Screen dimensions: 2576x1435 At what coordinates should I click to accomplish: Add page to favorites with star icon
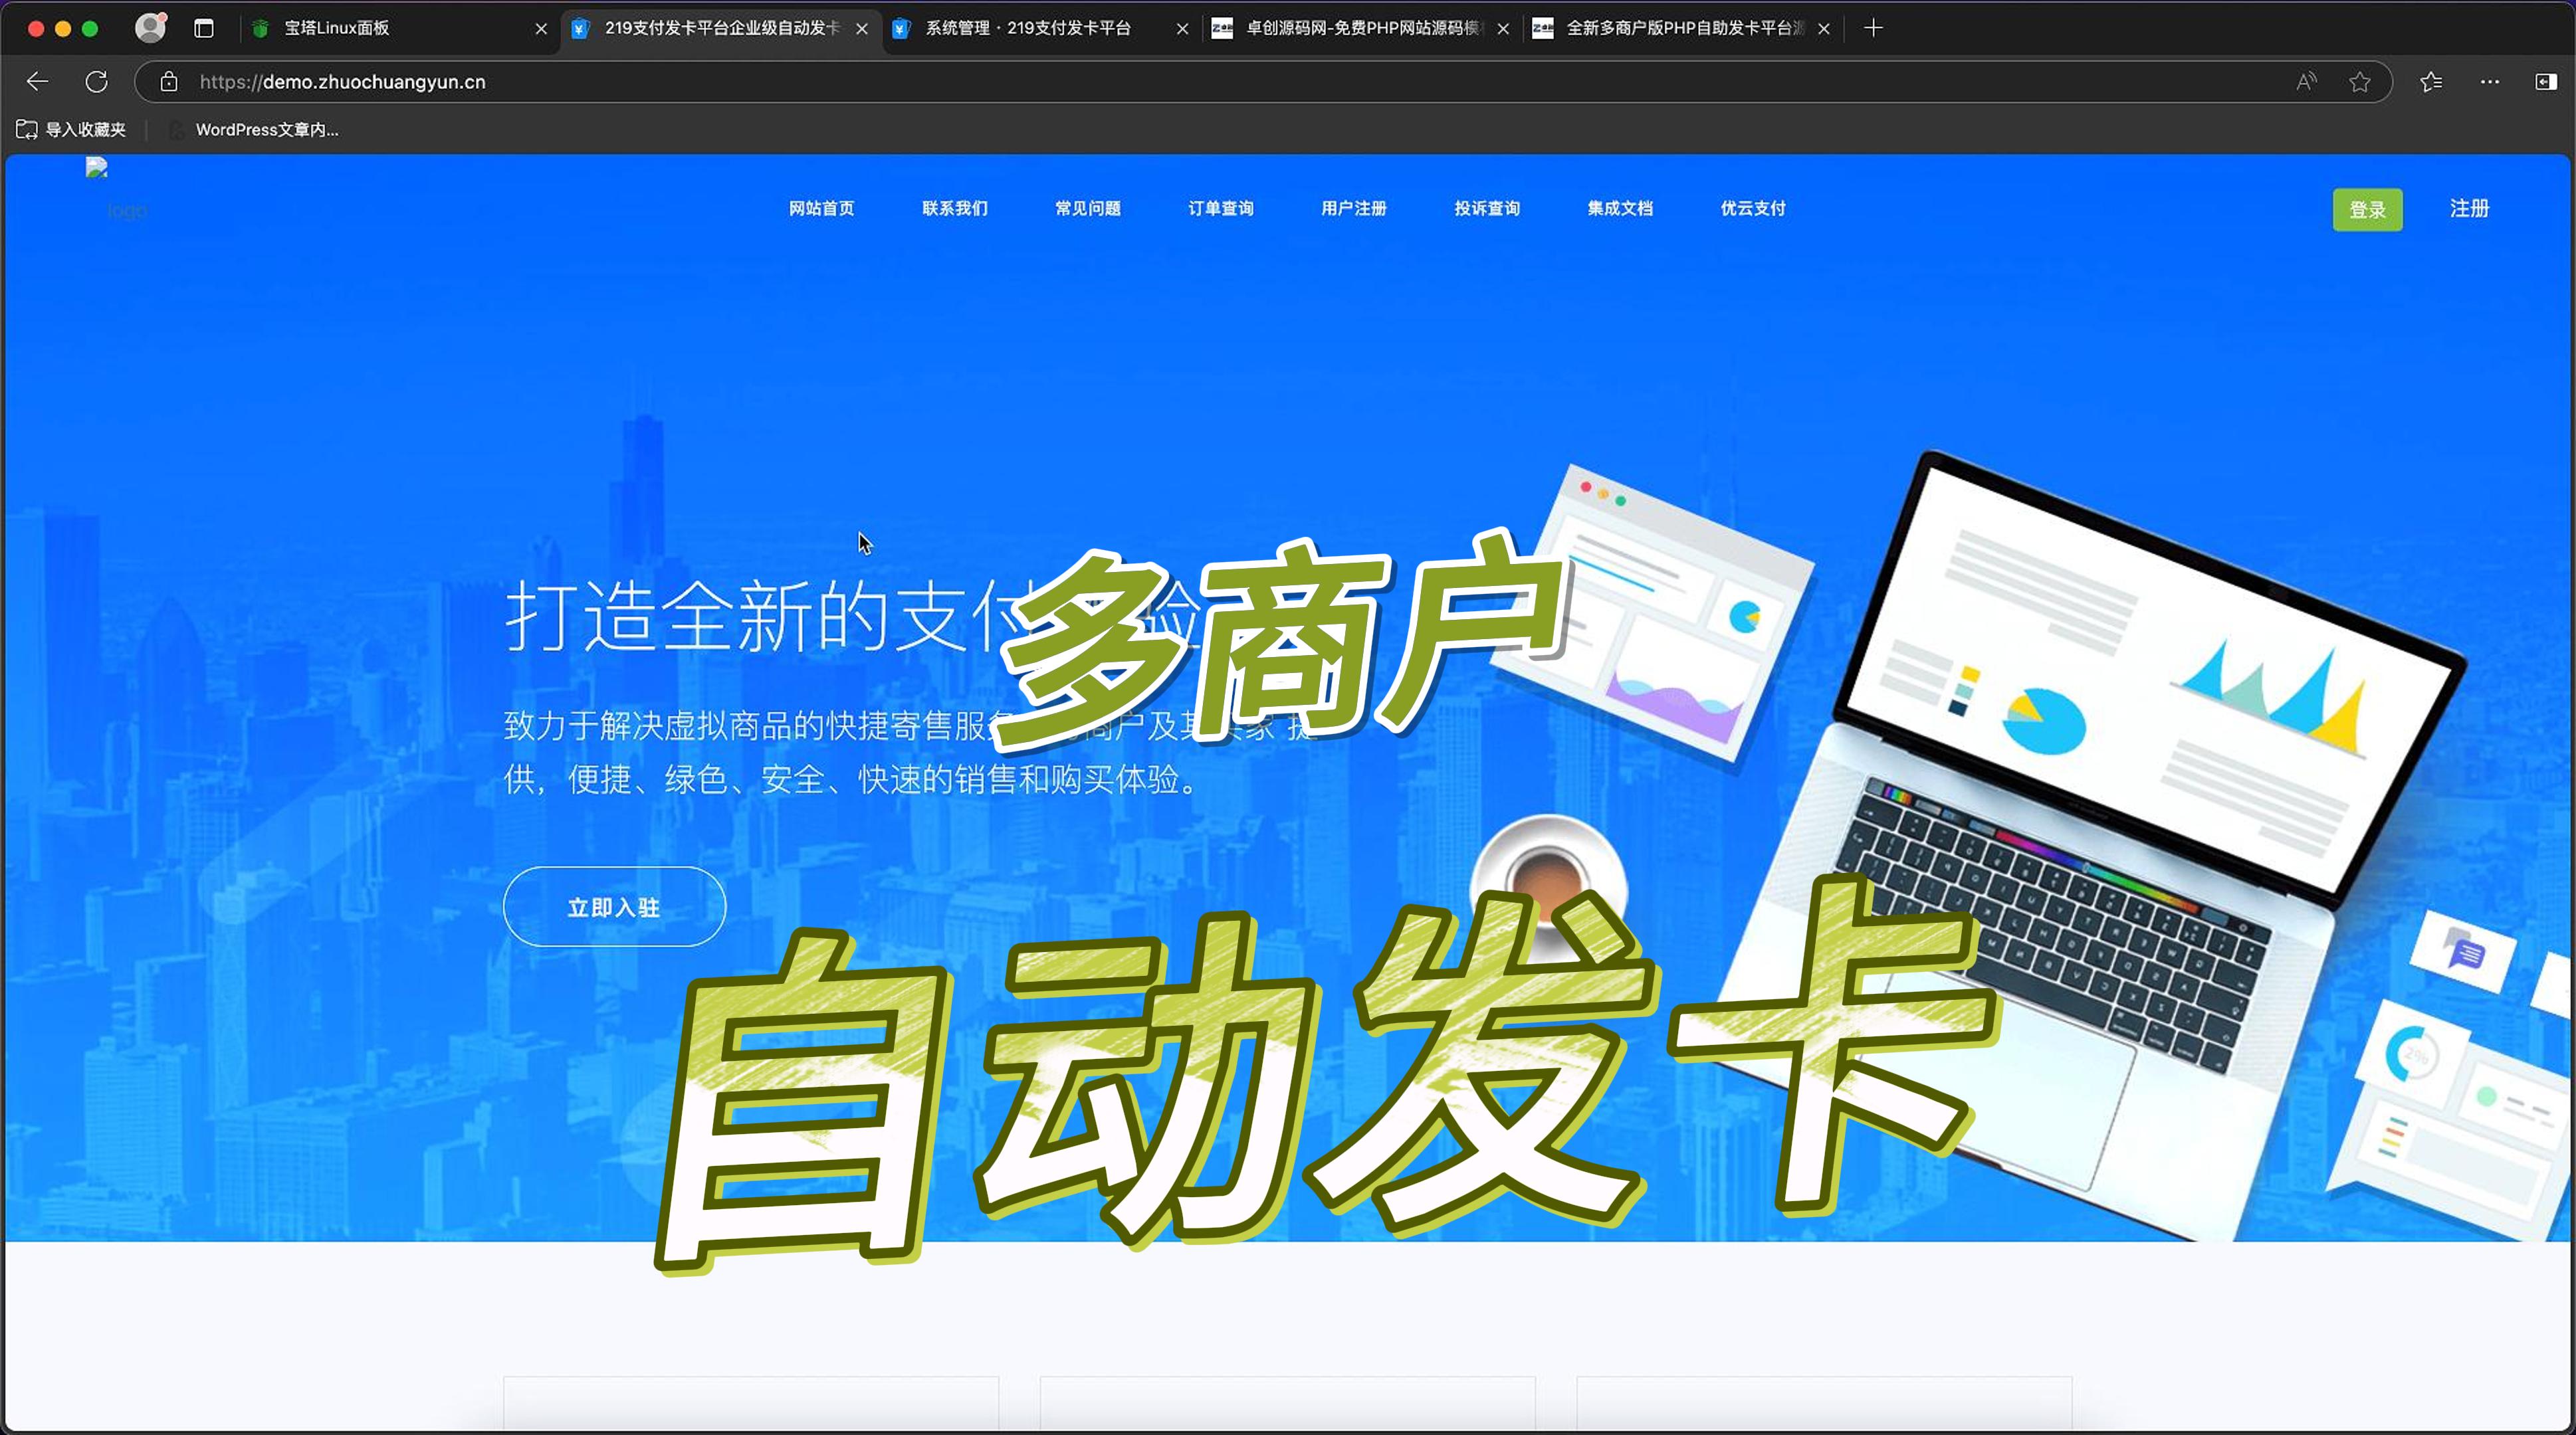pos(2360,82)
